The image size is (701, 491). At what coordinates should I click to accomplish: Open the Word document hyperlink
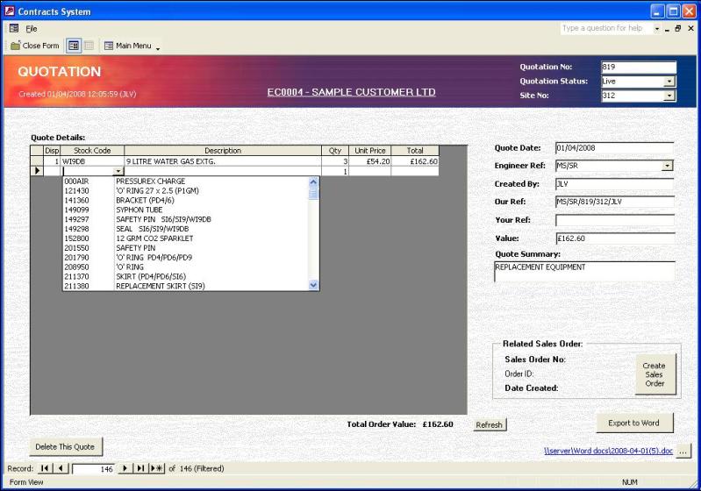pos(606,451)
